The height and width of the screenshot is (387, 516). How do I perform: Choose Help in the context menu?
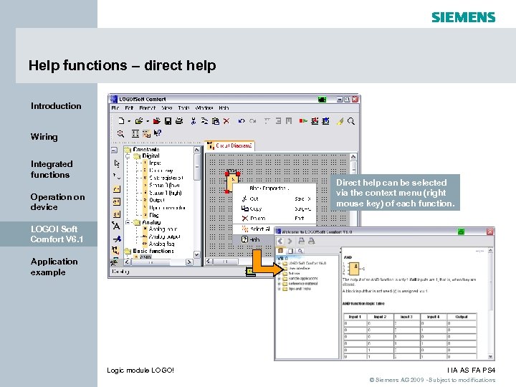tap(254, 239)
